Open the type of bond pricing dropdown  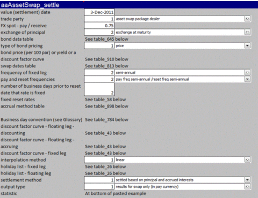click(247, 45)
